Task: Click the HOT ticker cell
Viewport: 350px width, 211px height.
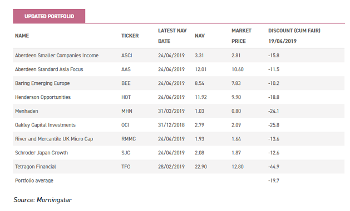Action: coord(126,97)
